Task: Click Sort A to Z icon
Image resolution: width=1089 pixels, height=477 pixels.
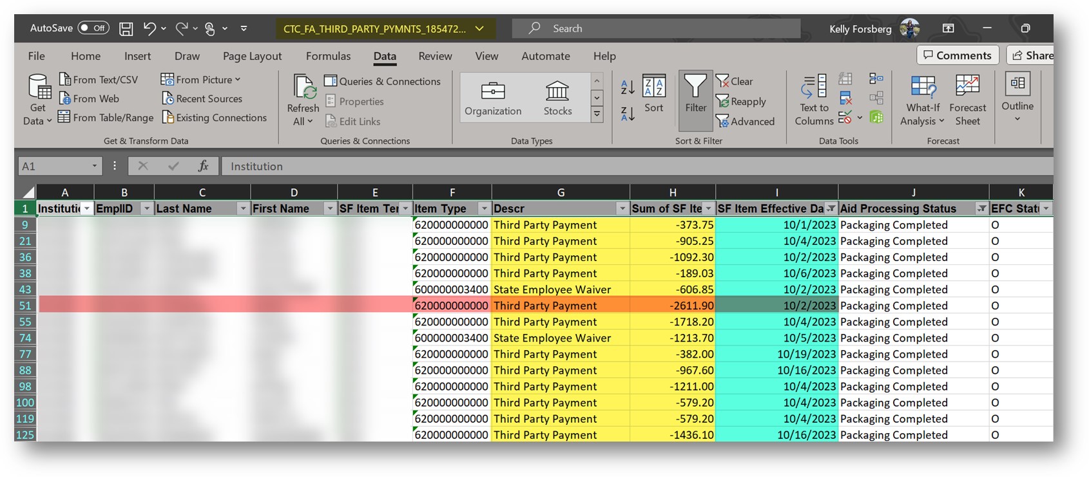Action: [628, 86]
